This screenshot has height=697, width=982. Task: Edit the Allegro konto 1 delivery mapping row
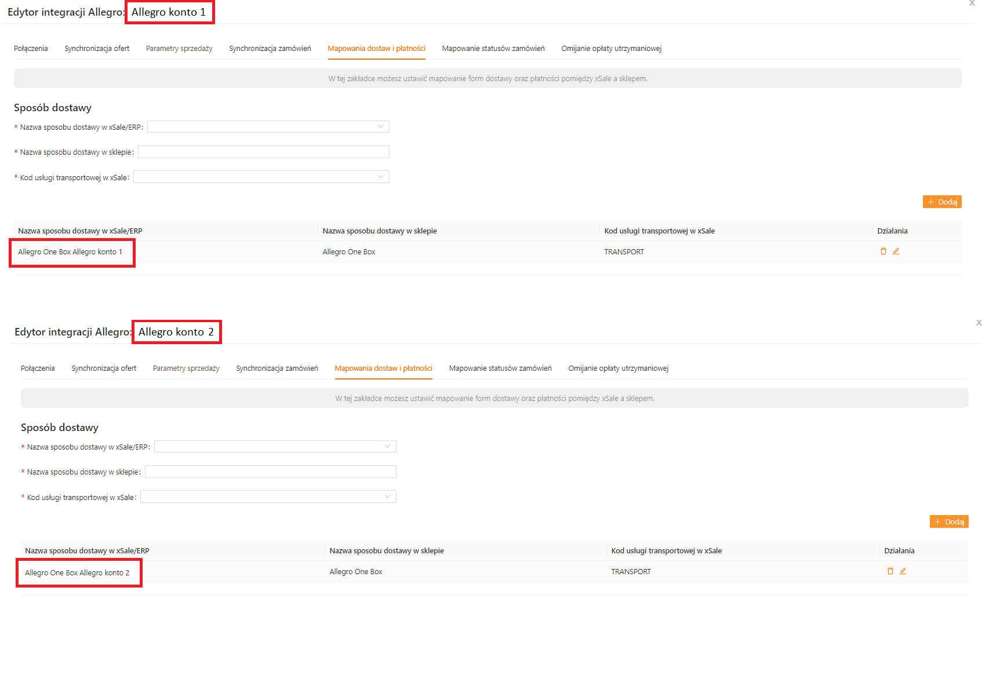pyautogui.click(x=896, y=251)
